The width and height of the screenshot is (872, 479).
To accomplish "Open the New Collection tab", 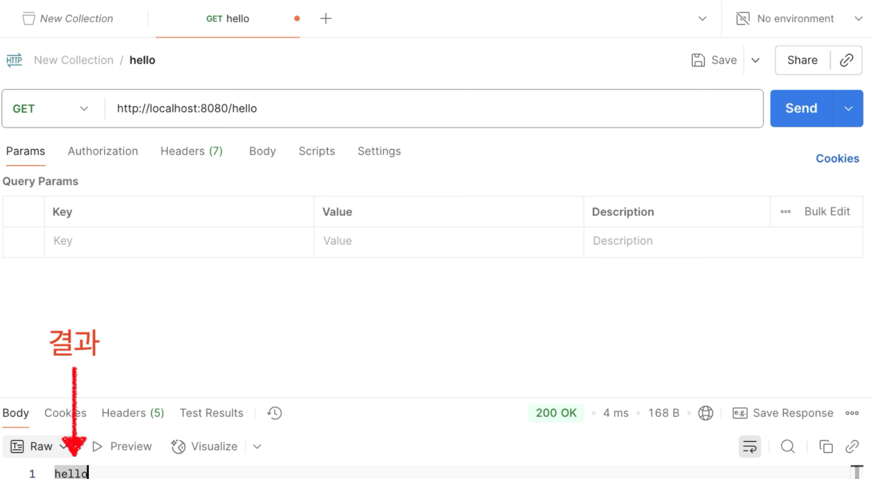I will pos(68,18).
